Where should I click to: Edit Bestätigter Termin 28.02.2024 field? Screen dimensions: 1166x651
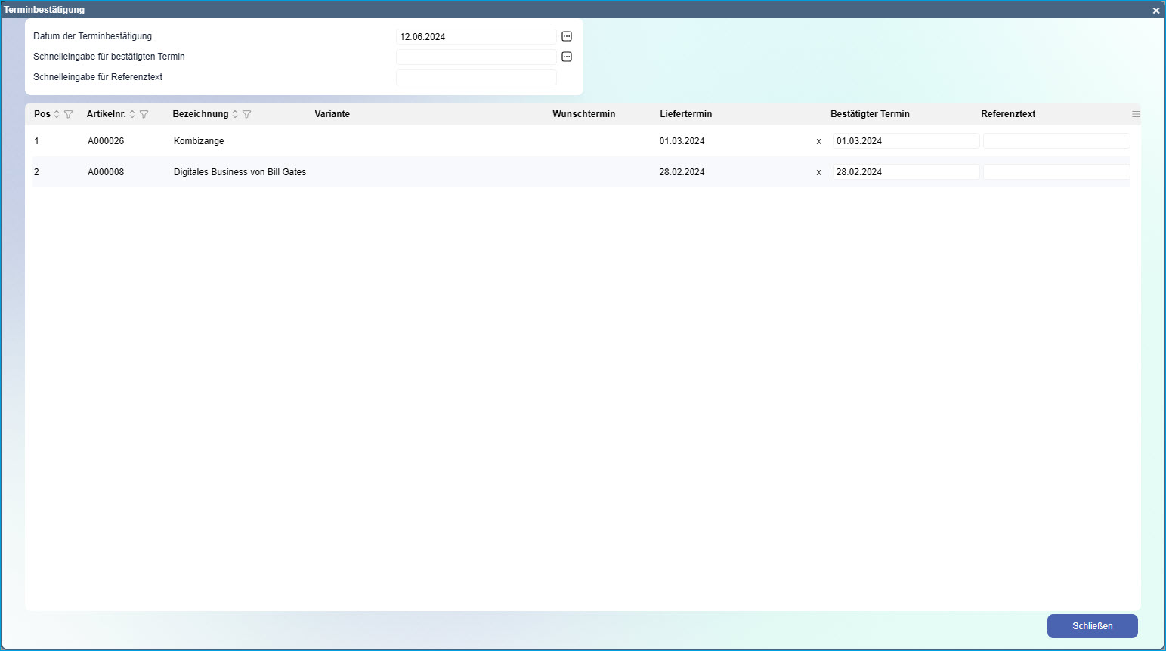[905, 172]
